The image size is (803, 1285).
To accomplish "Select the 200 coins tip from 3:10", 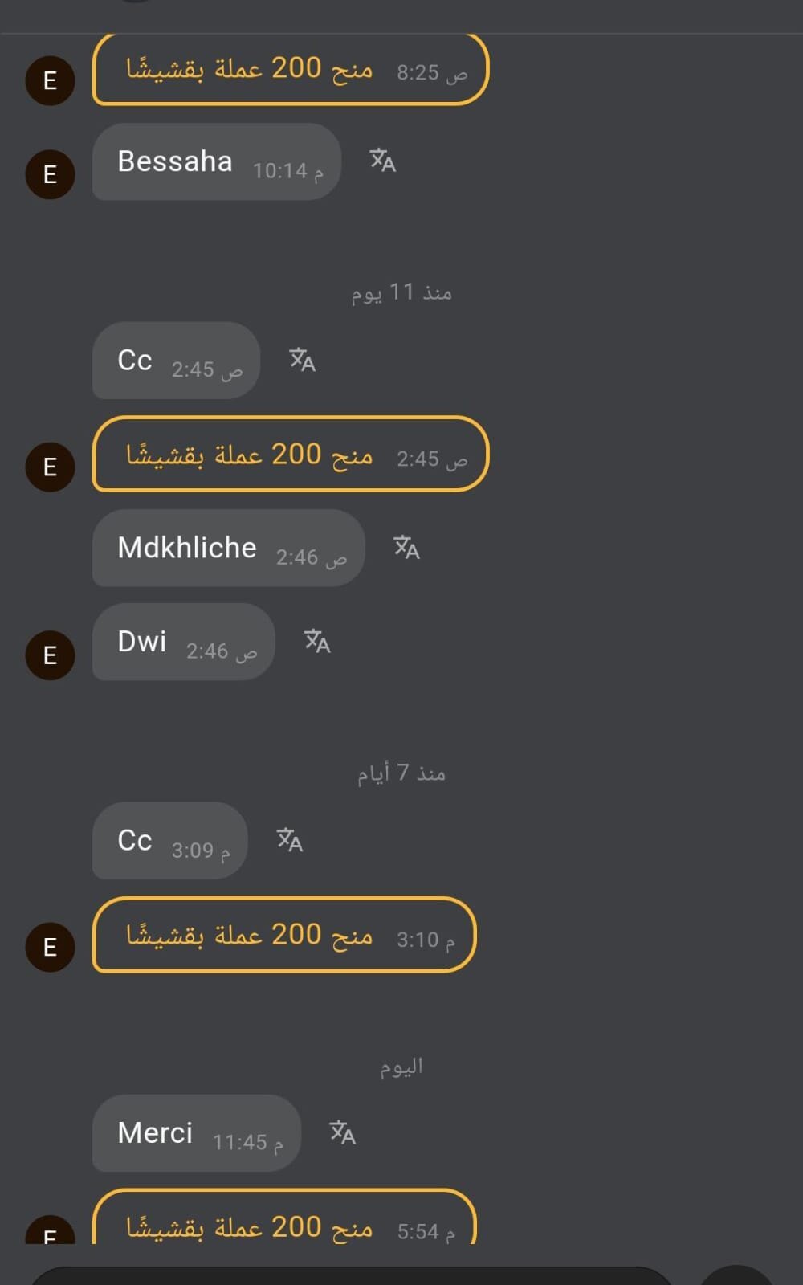I will coord(284,935).
